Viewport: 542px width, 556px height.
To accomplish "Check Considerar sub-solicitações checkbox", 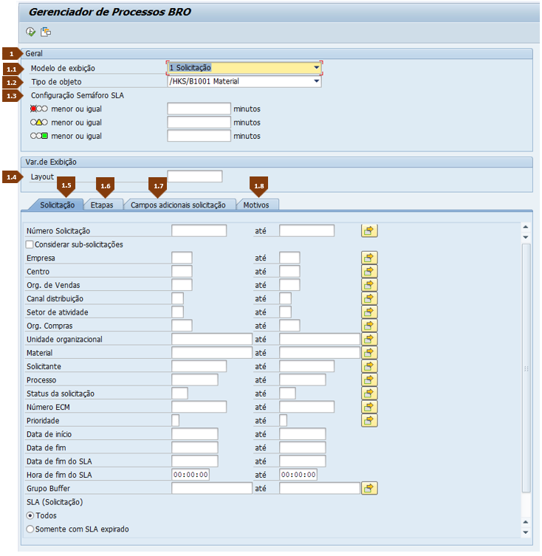I will pos(30,244).
